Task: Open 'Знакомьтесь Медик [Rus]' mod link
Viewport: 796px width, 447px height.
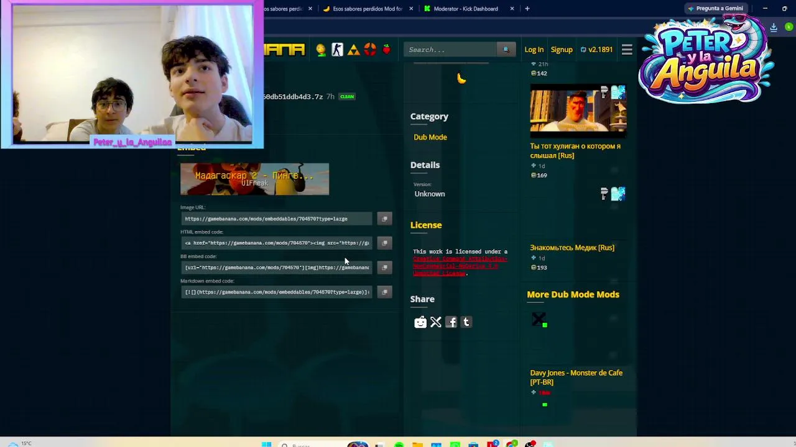Action: click(572, 248)
